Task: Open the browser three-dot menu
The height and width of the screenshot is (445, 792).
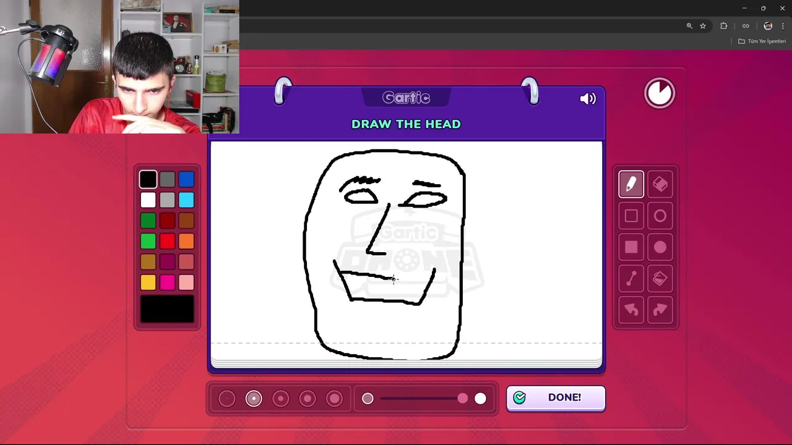Action: pyautogui.click(x=783, y=26)
